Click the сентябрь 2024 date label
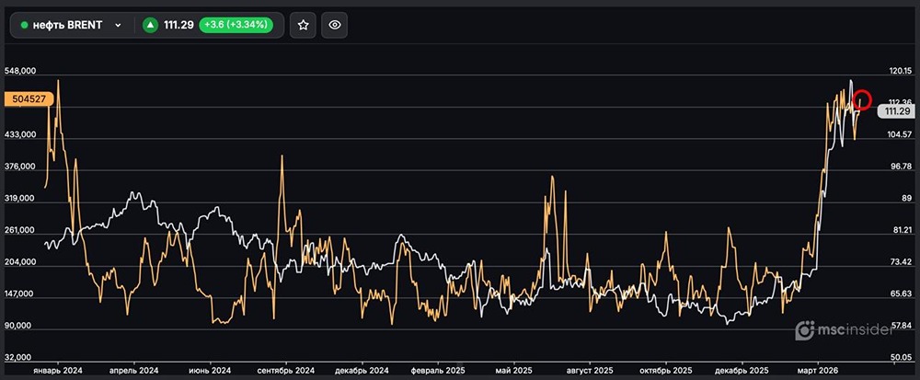The height and width of the screenshot is (380, 920). pos(286,369)
